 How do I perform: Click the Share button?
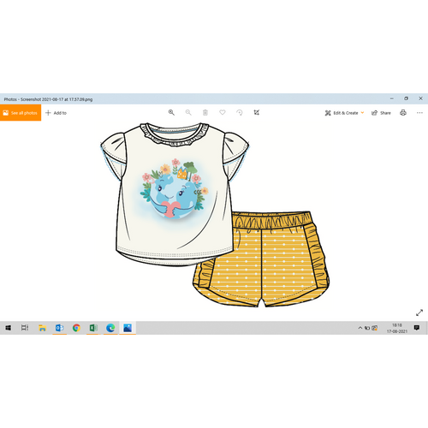[381, 113]
